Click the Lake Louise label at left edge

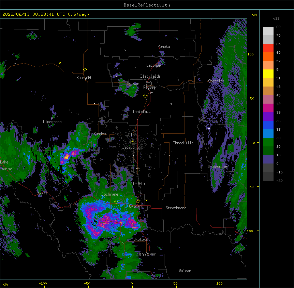pyautogui.click(x=6, y=166)
